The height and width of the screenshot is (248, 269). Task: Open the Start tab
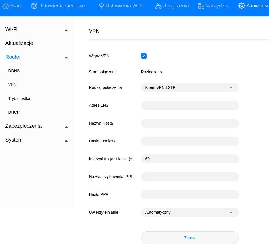[x=12, y=6]
